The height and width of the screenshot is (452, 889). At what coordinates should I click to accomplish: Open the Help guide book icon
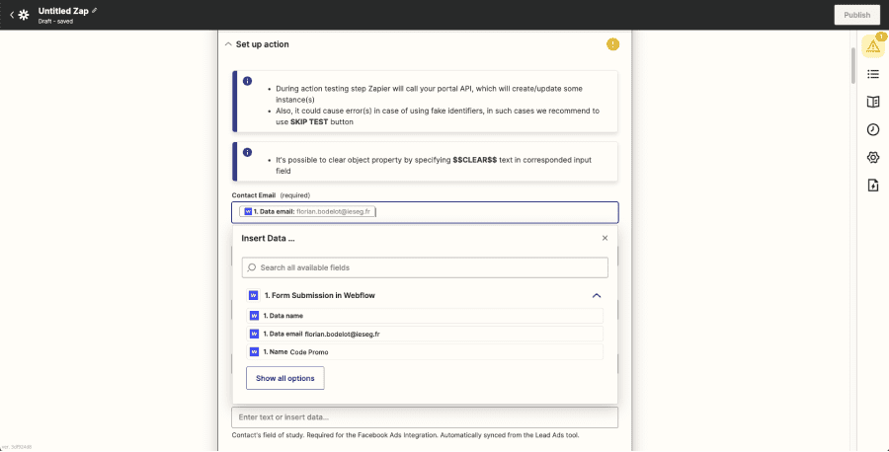pyautogui.click(x=873, y=102)
